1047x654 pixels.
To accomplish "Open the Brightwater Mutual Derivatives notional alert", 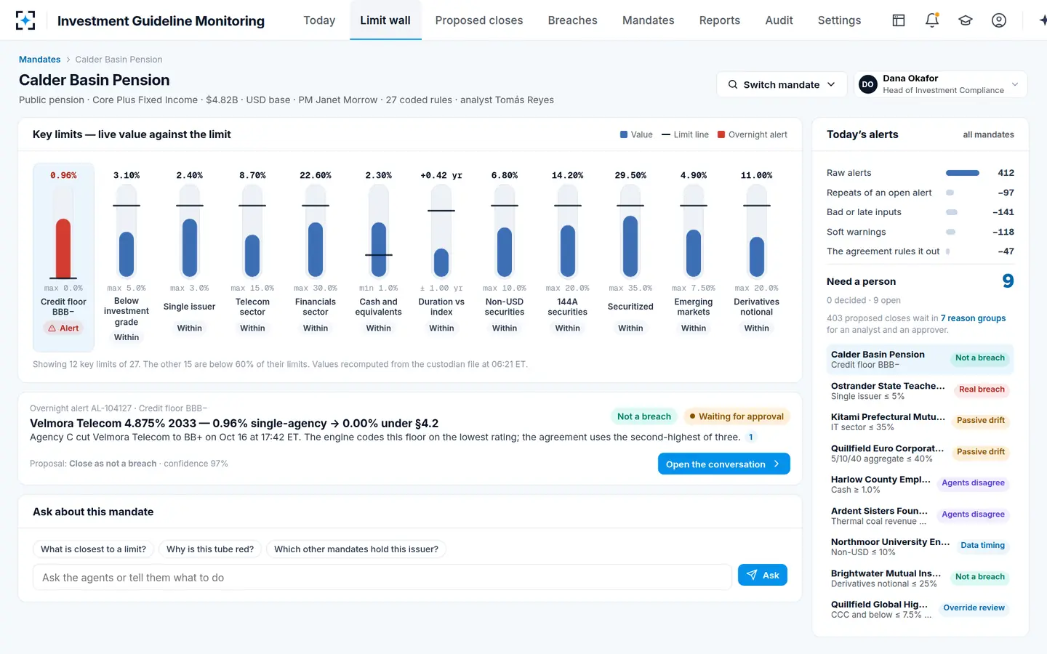I will tap(920, 578).
